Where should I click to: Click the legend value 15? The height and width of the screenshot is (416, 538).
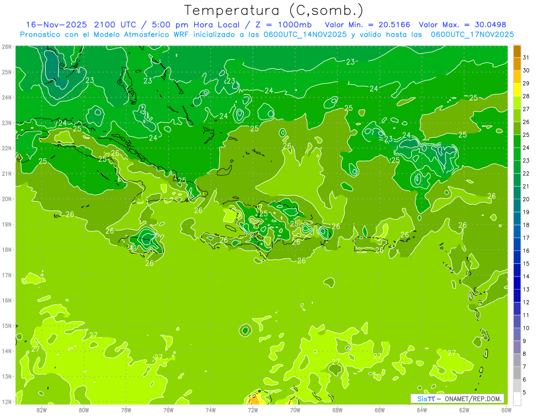[526, 263]
